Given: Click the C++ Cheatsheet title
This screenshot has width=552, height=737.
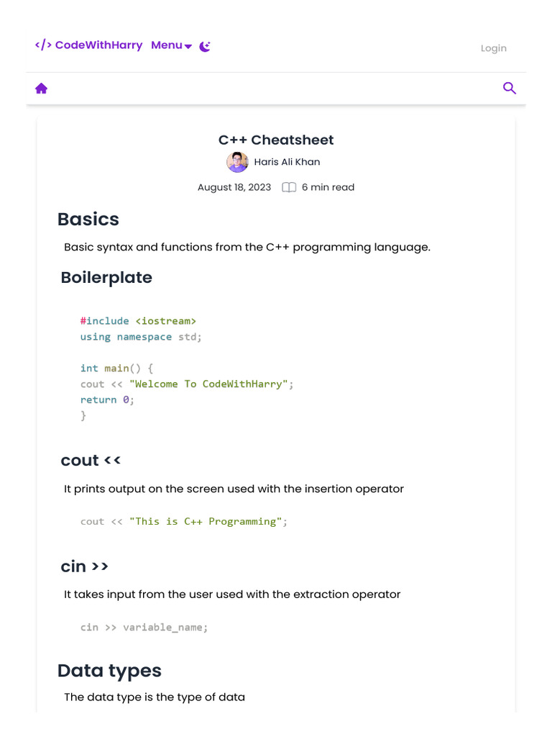Looking at the screenshot, I should [276, 140].
